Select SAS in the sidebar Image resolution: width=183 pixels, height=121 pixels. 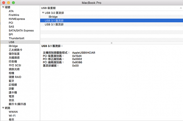pos(11,27)
